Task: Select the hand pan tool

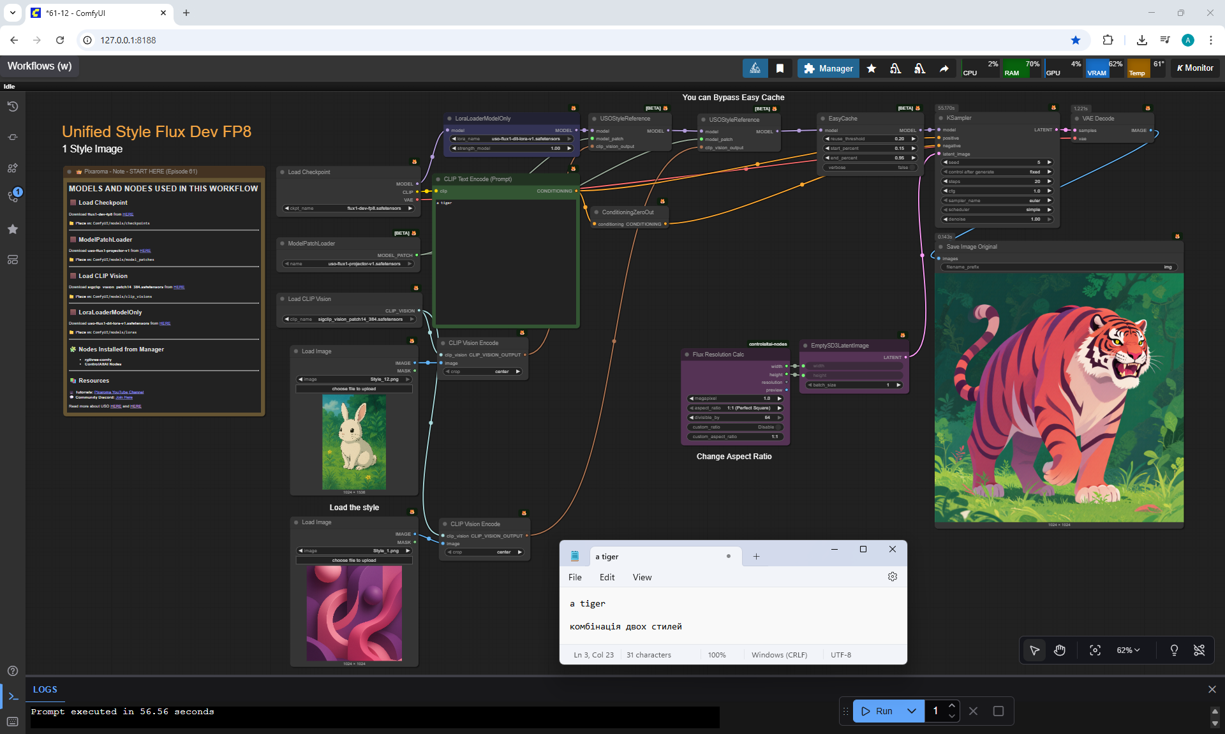Action: (x=1060, y=650)
